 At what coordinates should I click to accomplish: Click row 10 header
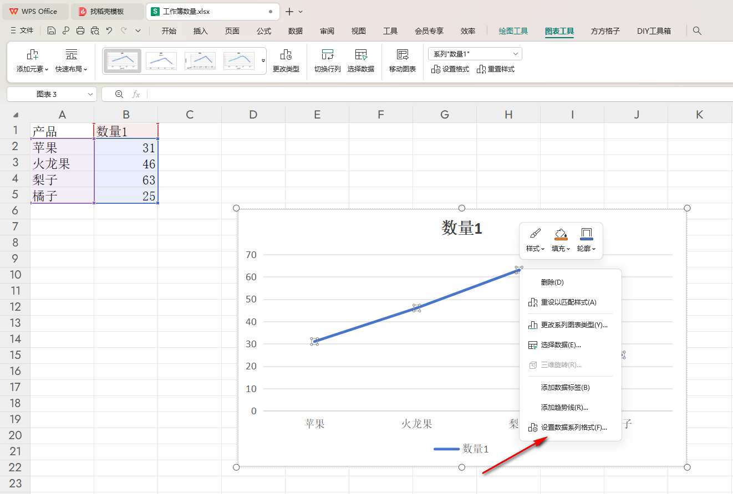pos(15,275)
